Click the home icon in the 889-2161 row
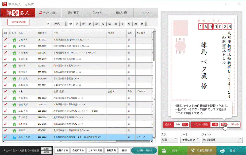246x155 pixels. click(x=14, y=53)
